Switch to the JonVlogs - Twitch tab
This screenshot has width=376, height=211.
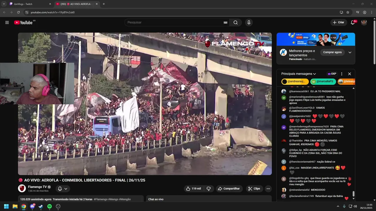[x=29, y=4]
